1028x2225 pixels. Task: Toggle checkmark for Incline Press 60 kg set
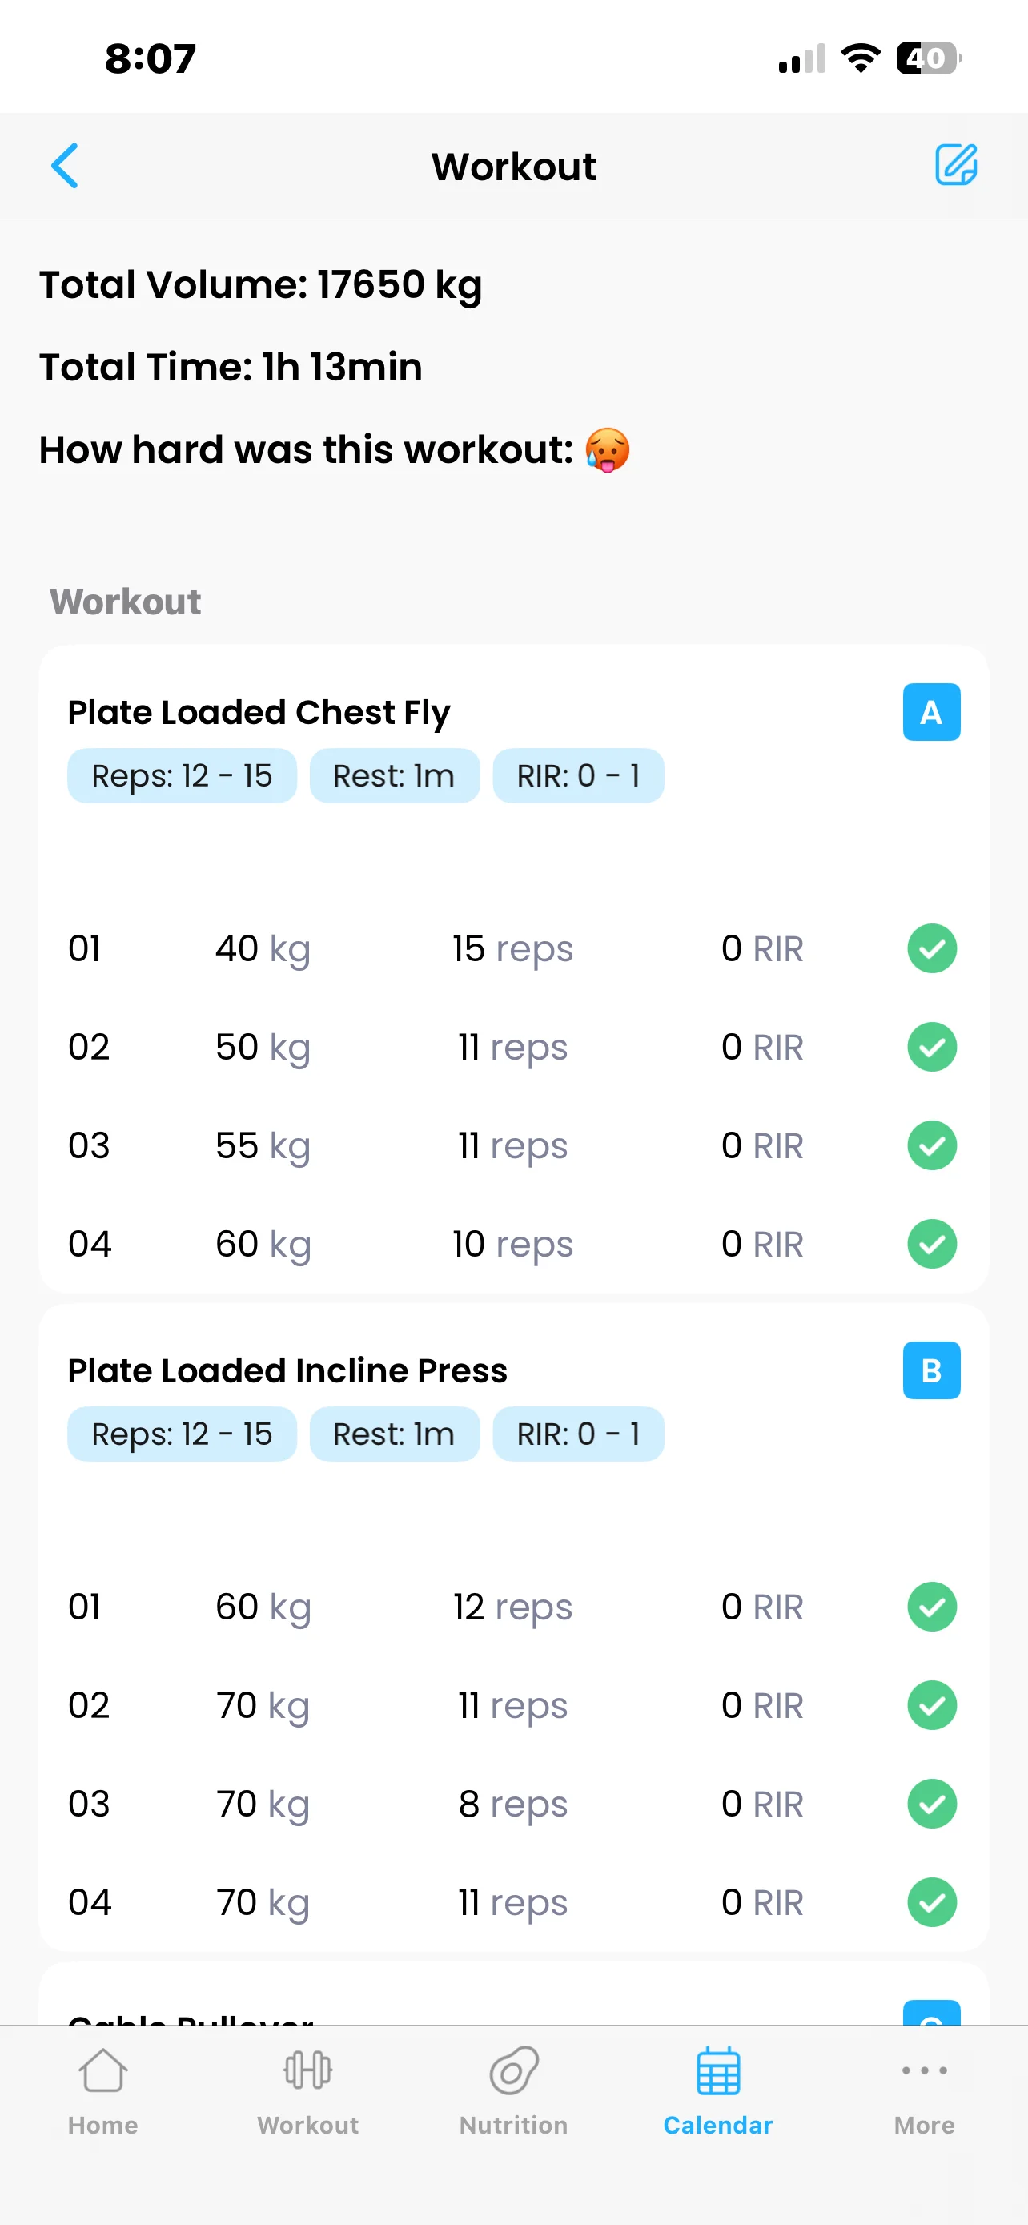click(931, 1607)
